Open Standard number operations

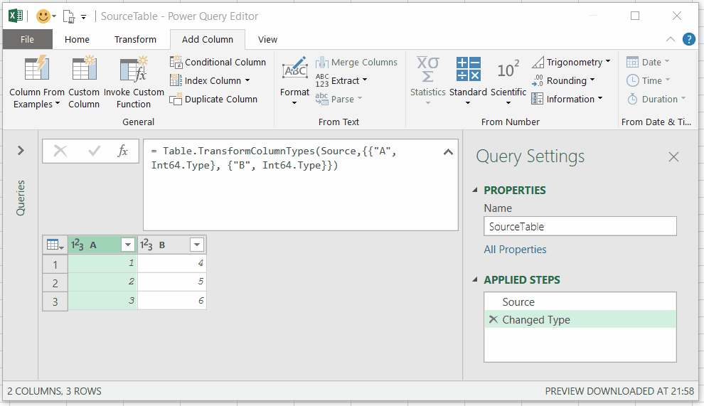[468, 81]
